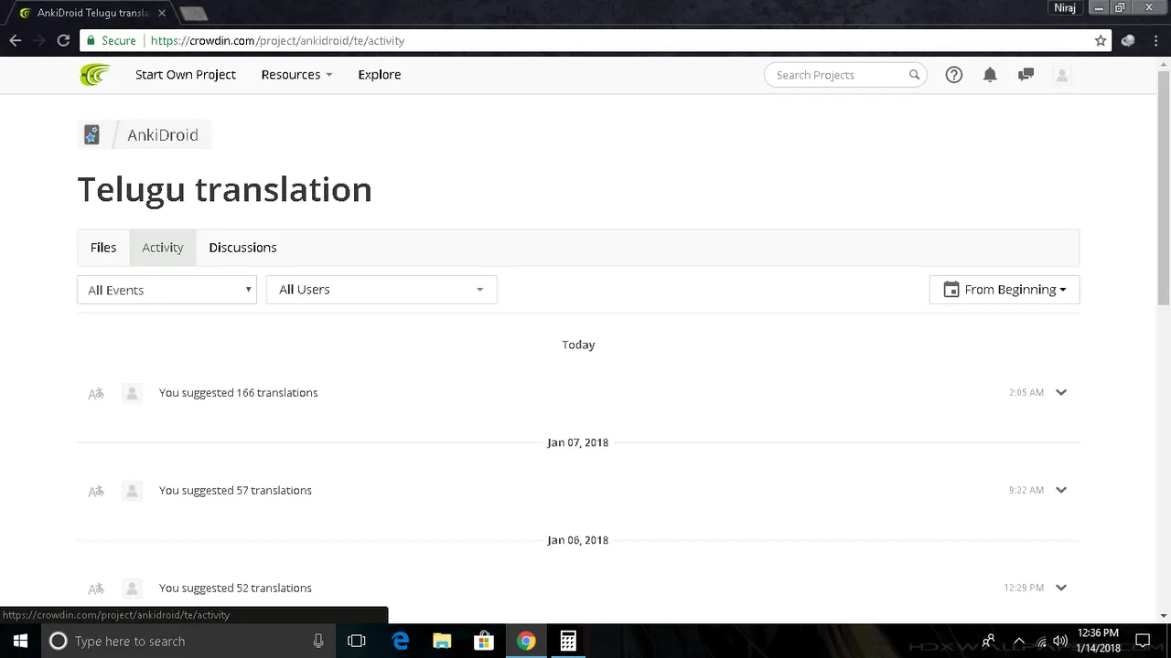Click the AnkiDroid breadcrumb link
This screenshot has height=658, width=1171.
pyautogui.click(x=163, y=135)
